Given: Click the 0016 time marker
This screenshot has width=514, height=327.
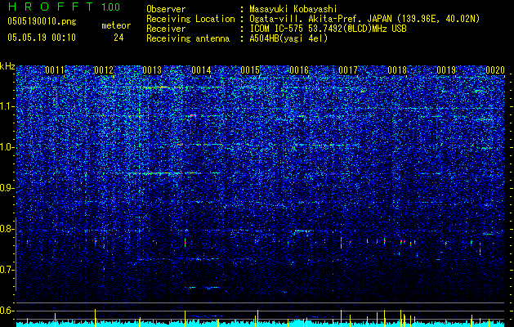Looking at the screenshot, I should coord(299,70).
